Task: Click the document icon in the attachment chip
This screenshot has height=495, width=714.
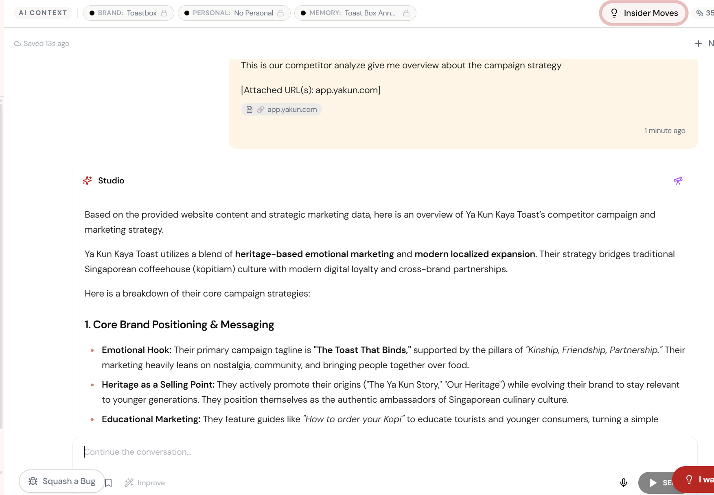Action: click(x=250, y=109)
